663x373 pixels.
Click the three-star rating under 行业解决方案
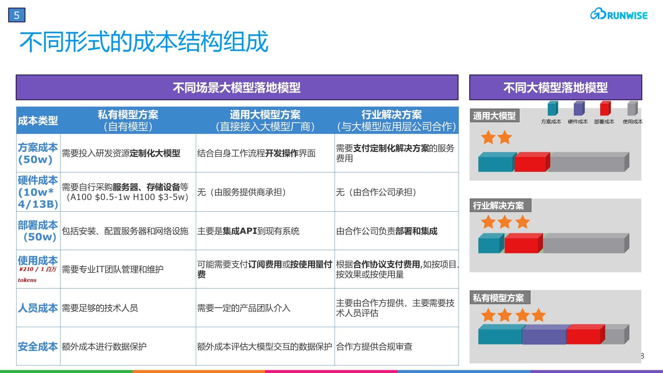(x=505, y=222)
